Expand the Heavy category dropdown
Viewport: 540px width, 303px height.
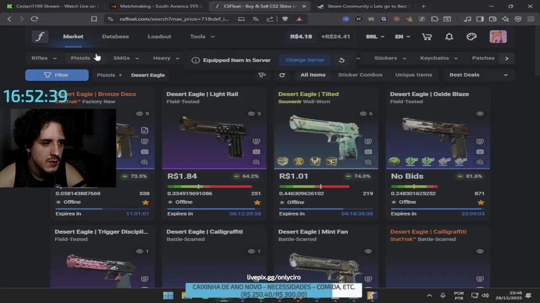pos(165,58)
